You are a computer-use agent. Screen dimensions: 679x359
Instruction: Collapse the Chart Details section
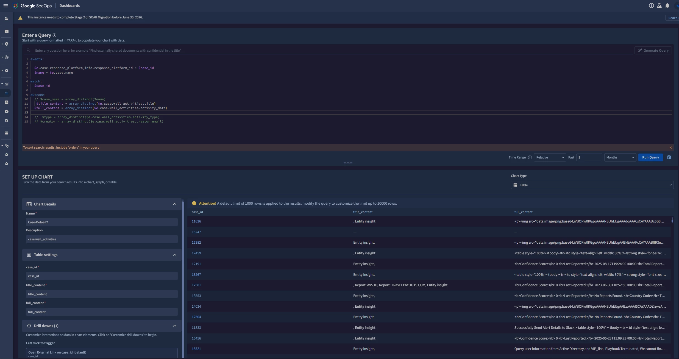coord(174,204)
